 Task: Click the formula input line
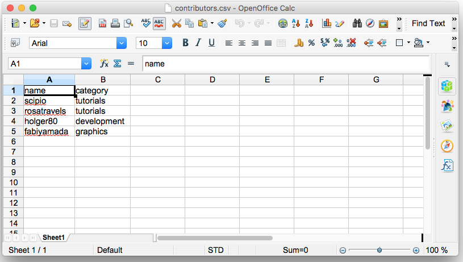tap(286, 64)
